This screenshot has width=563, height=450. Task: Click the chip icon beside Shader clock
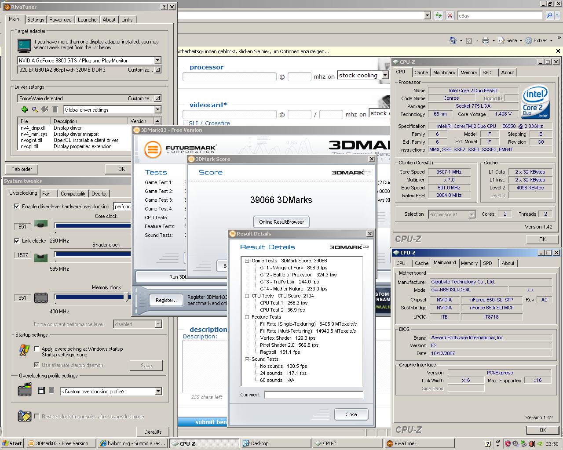click(41, 257)
